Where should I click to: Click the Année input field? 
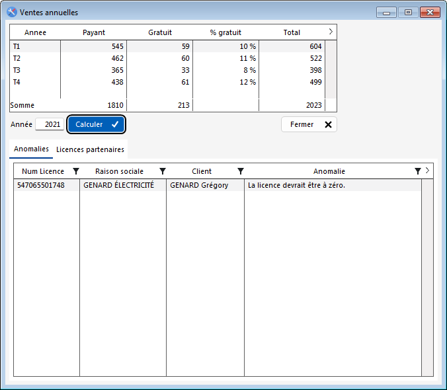[50, 124]
